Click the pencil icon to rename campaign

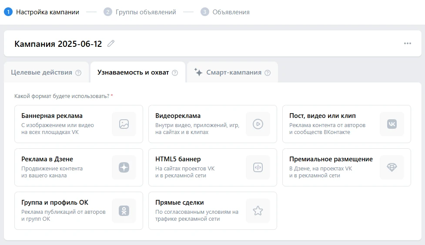tap(111, 43)
